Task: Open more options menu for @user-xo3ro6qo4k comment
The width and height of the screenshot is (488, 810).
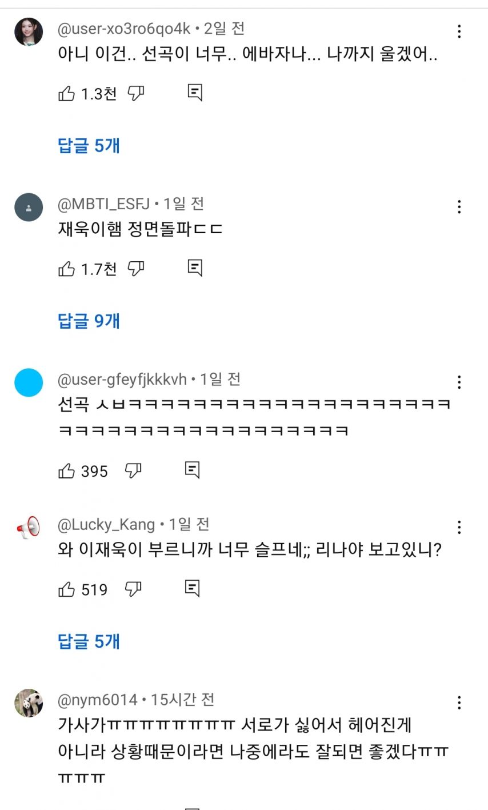Action: [x=459, y=31]
